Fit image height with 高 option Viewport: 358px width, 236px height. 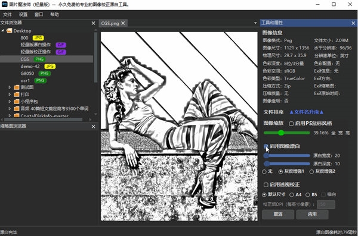pos(347,133)
